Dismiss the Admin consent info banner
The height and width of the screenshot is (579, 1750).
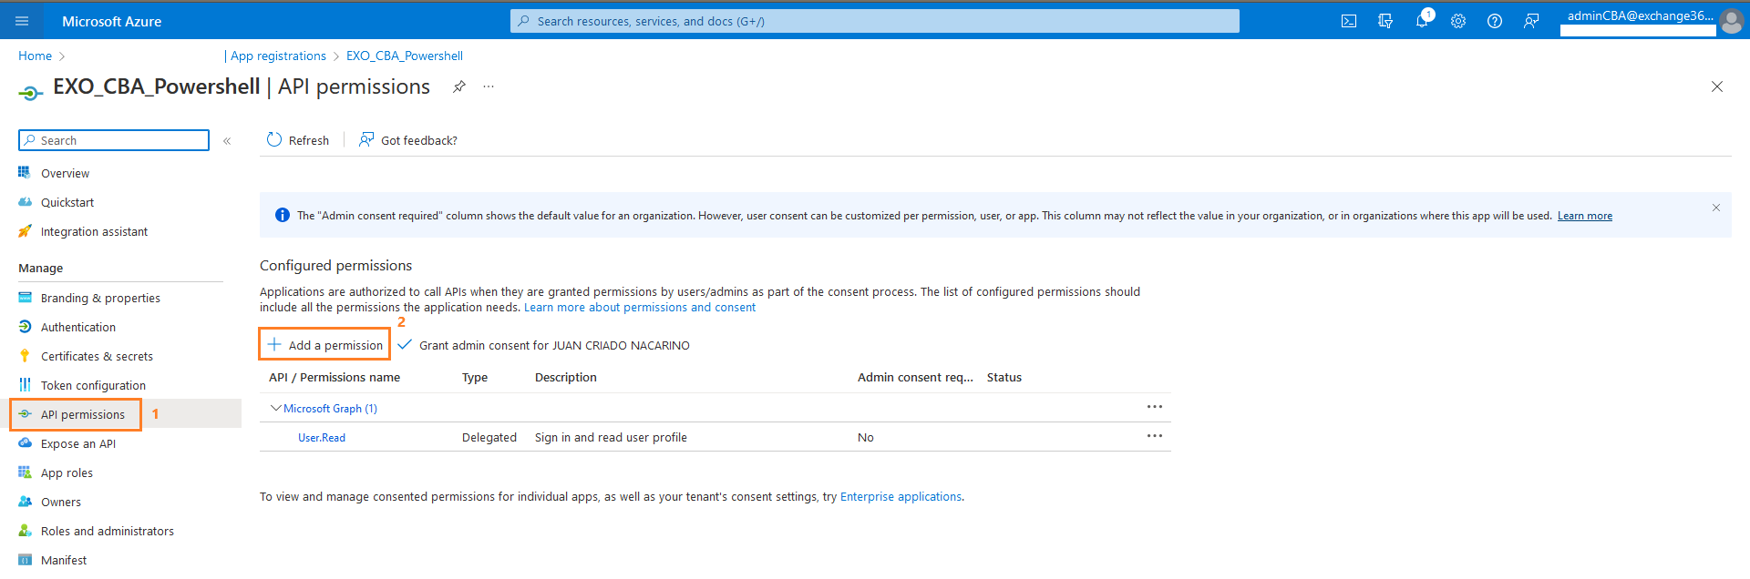(1716, 208)
